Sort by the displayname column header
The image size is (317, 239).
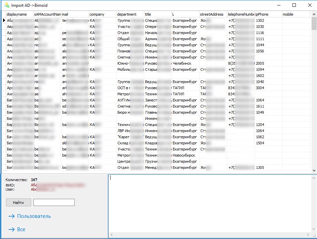tap(19, 14)
